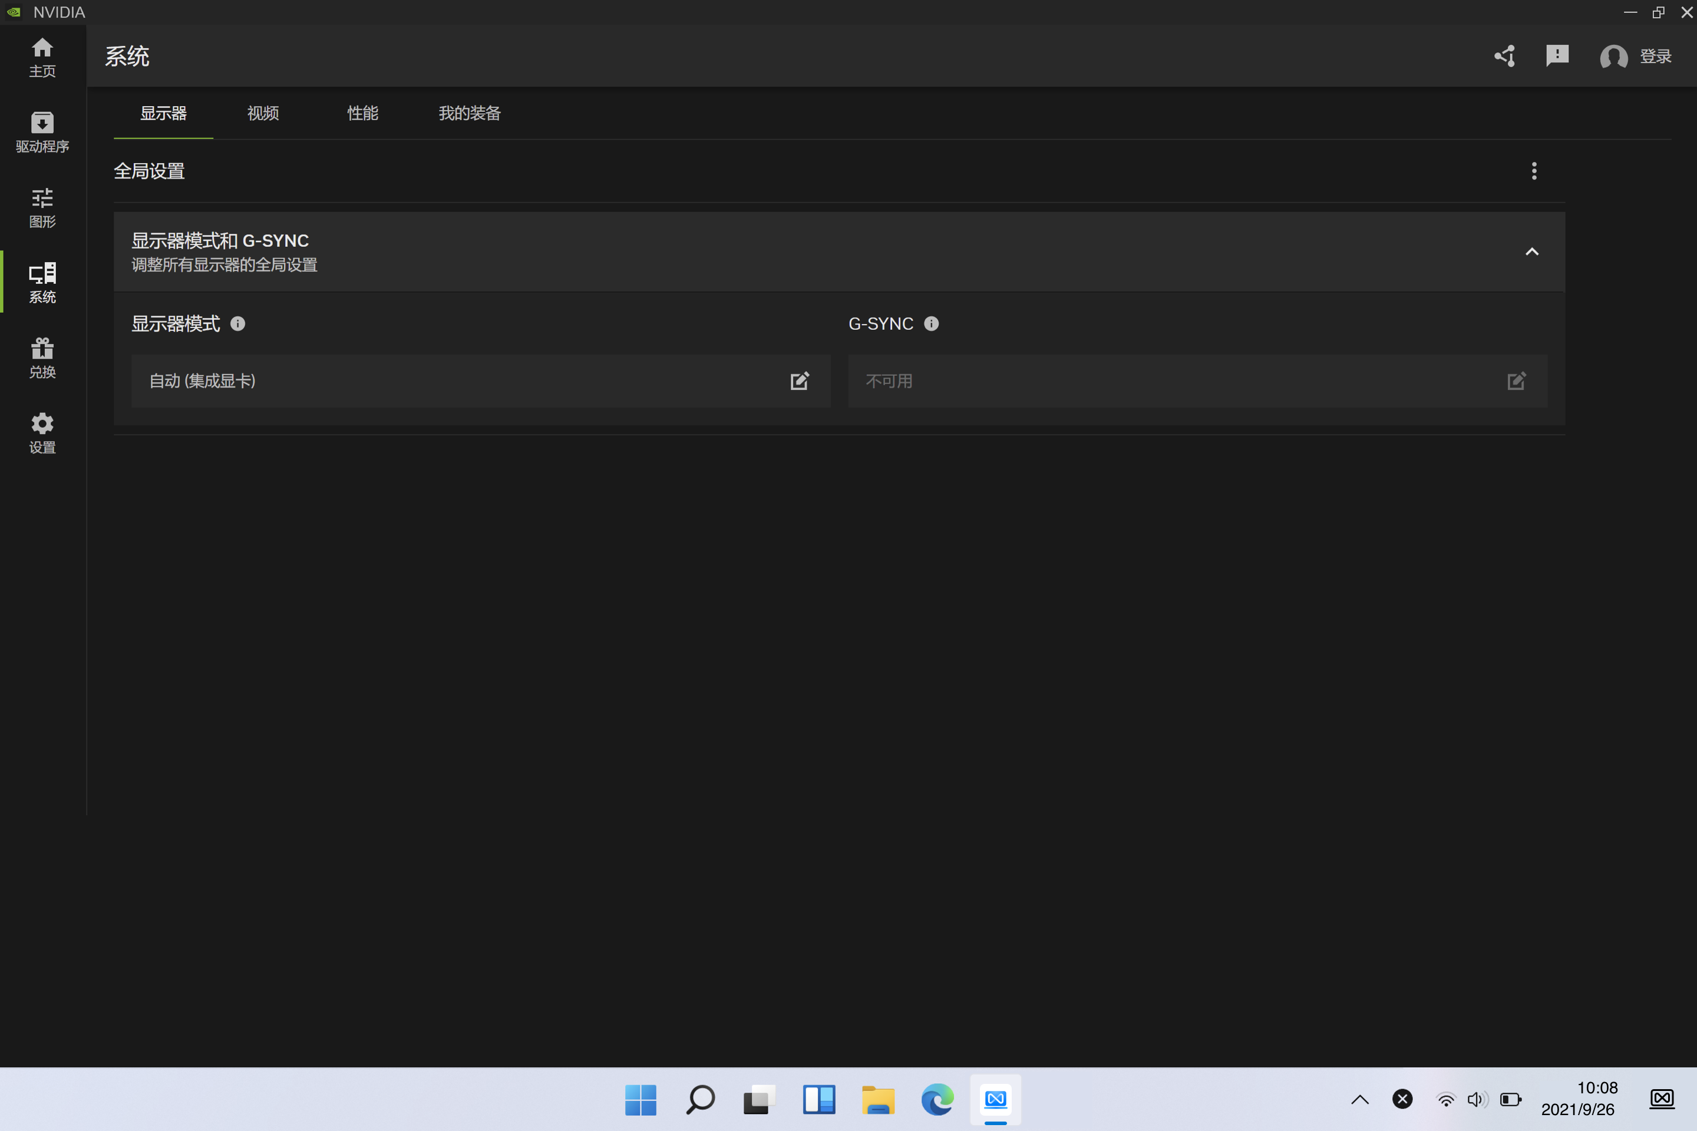This screenshot has height=1131, width=1697.
Task: Show info for 显示器模式
Action: 237,324
